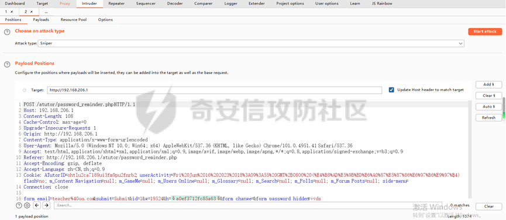Click the Target URL input field
This screenshot has width=506, height=220.
[215, 90]
